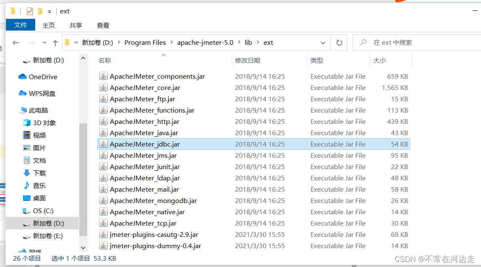This screenshot has height=267, width=481.
Task: Click the navigation pane scroll down arrow
Action: pos(83,248)
